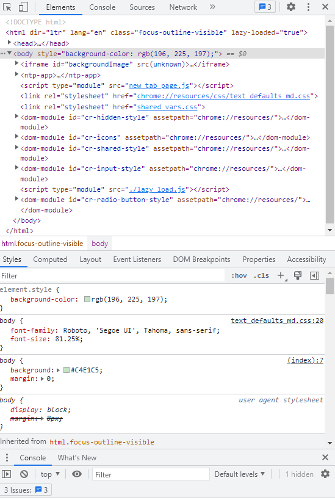335x500 pixels.
Task: Select the DOM Breakpoints tab
Action: (x=201, y=259)
